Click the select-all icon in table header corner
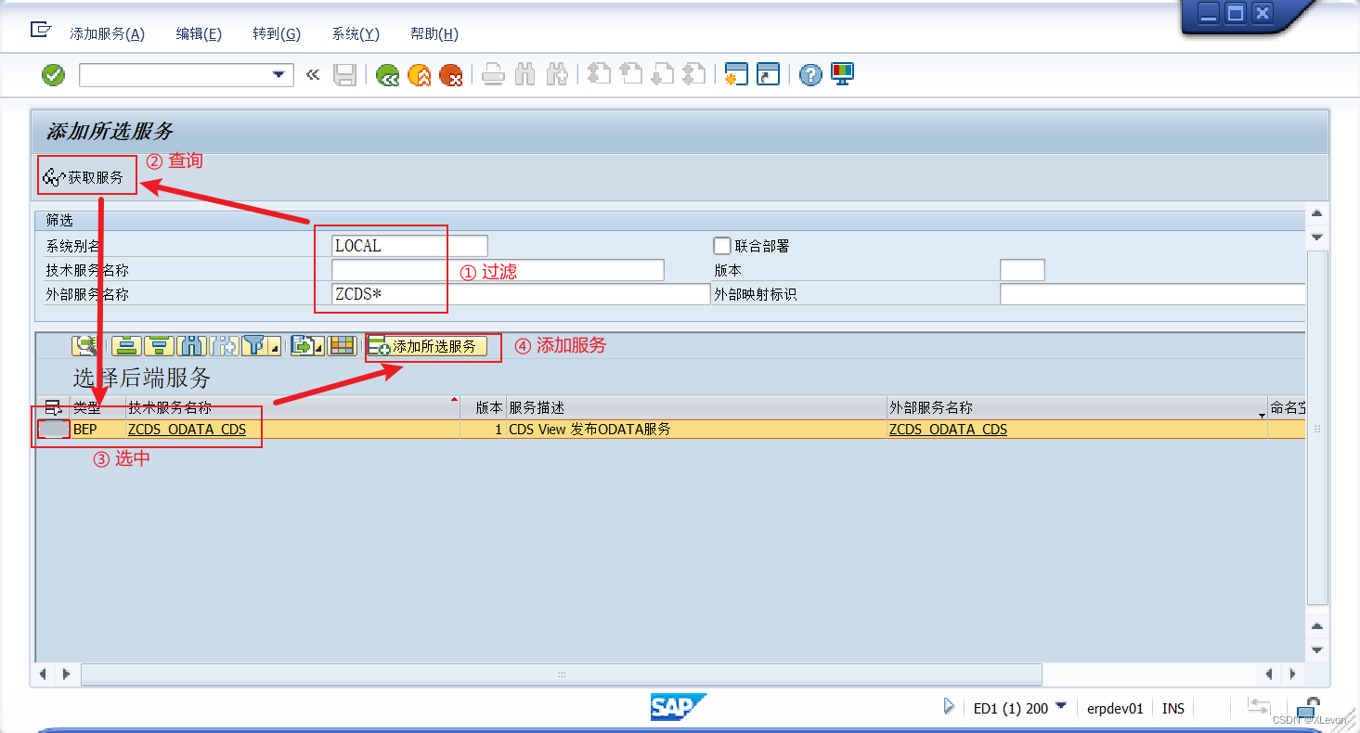Viewport: 1360px width, 733px height. pos(53,408)
